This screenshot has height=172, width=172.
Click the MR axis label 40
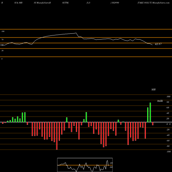168,113
